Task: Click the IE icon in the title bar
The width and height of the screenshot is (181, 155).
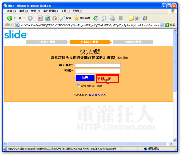Action: [x=5, y=5]
